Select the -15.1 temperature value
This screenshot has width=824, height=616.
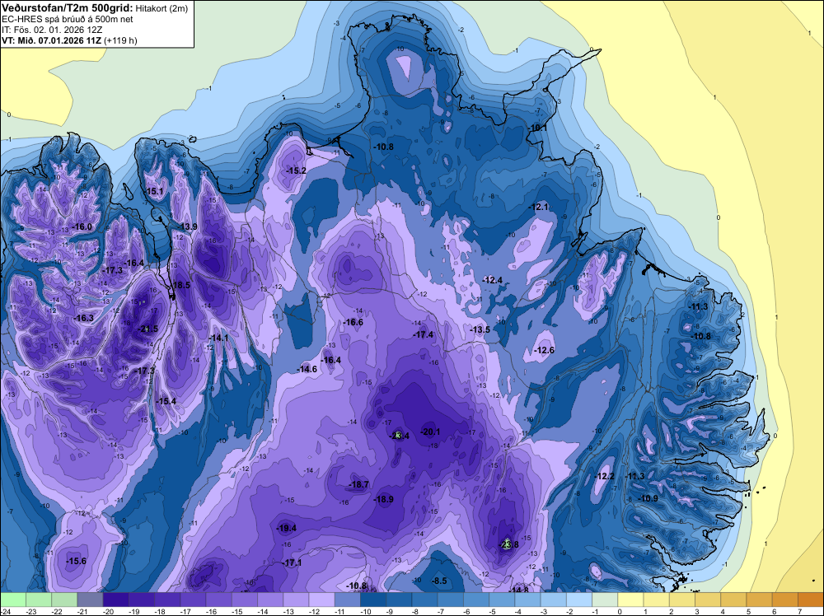click(155, 192)
